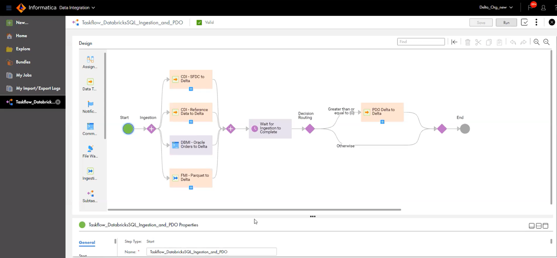557x258 pixels.
Task: Open the Data Integration service dropdown
Action: tap(77, 7)
